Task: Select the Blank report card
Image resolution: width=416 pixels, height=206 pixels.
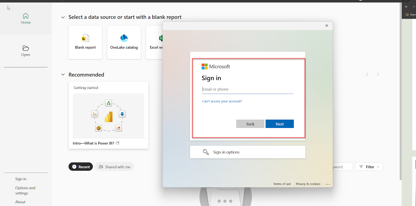Action: (85, 42)
